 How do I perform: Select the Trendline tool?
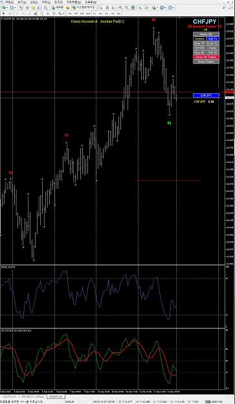[x=29, y=13]
